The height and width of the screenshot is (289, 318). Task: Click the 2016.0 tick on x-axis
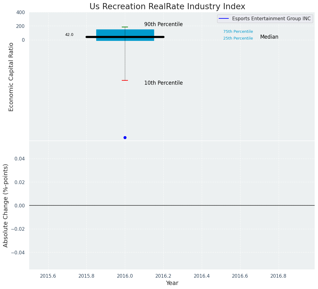coord(125,276)
